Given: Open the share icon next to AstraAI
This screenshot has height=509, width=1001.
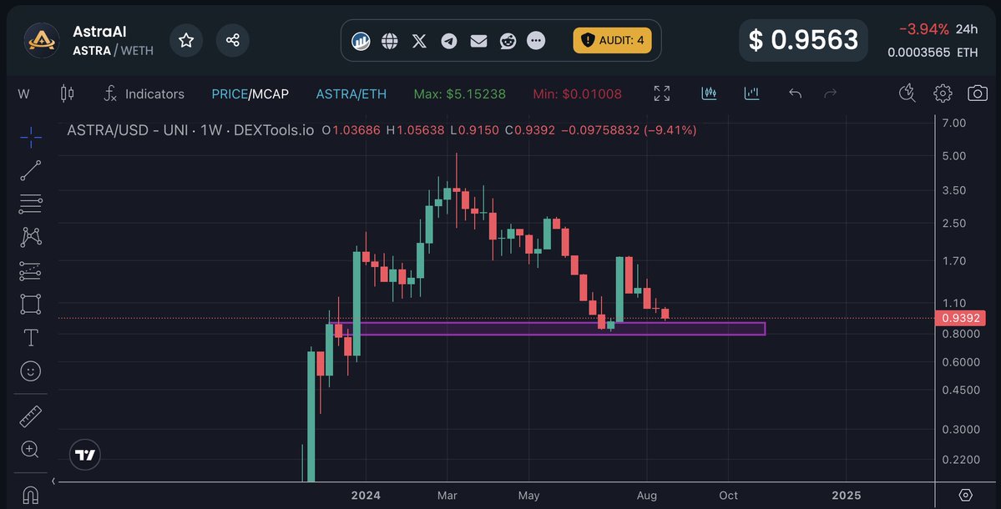Looking at the screenshot, I should (x=232, y=40).
